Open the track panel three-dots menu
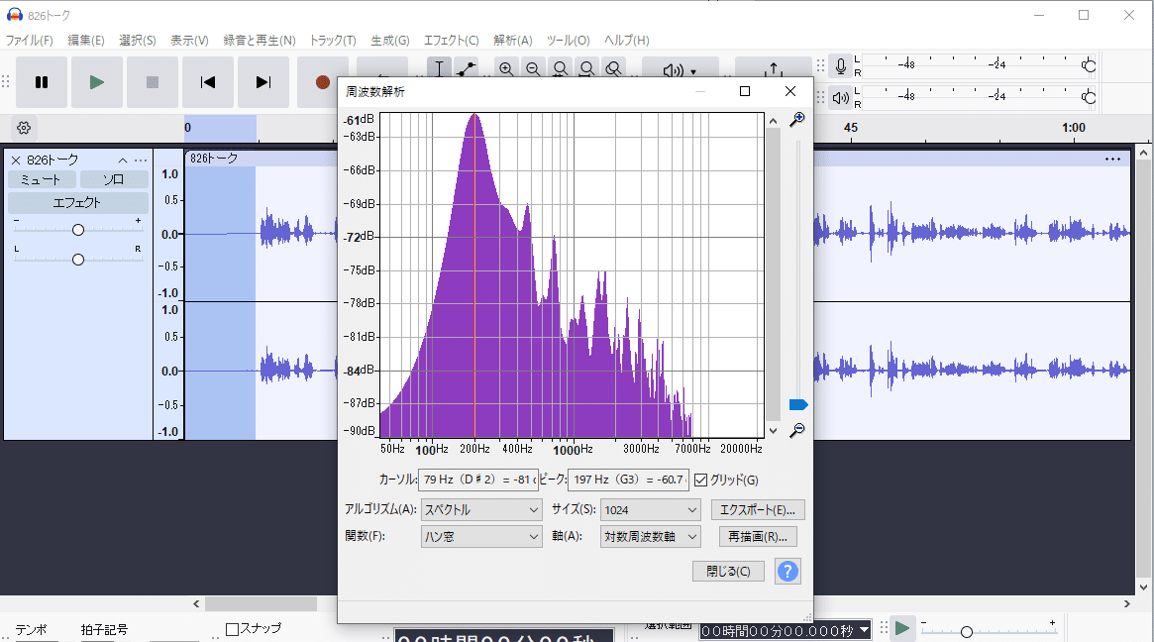This screenshot has height=642, width=1154. (141, 160)
